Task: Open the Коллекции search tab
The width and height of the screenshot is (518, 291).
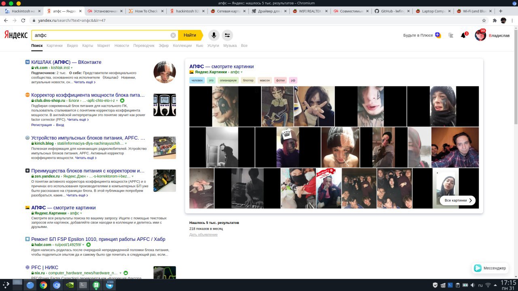Action: point(182,46)
